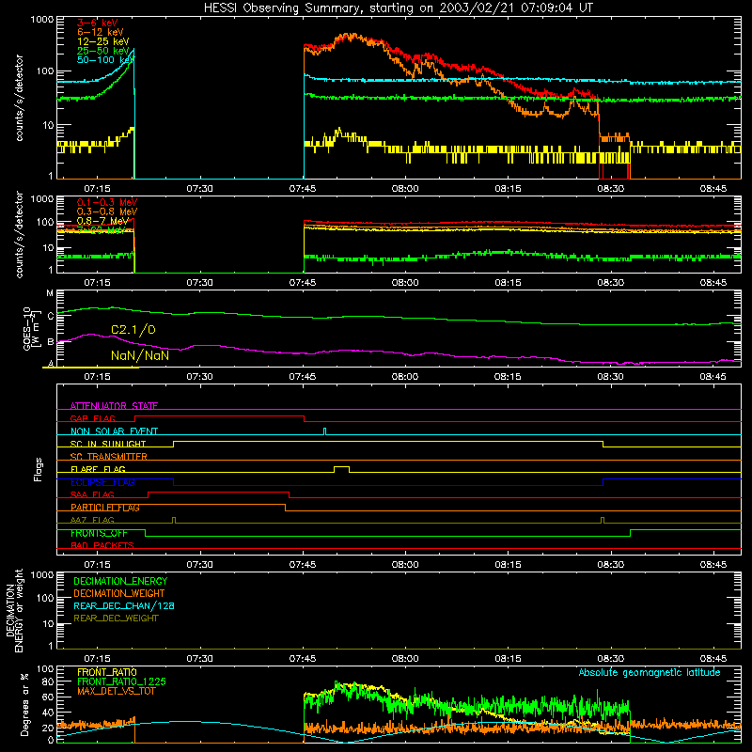This screenshot has height=752, width=752.
Task: Select the 12-25 keV legend label
Action: pyautogui.click(x=103, y=41)
